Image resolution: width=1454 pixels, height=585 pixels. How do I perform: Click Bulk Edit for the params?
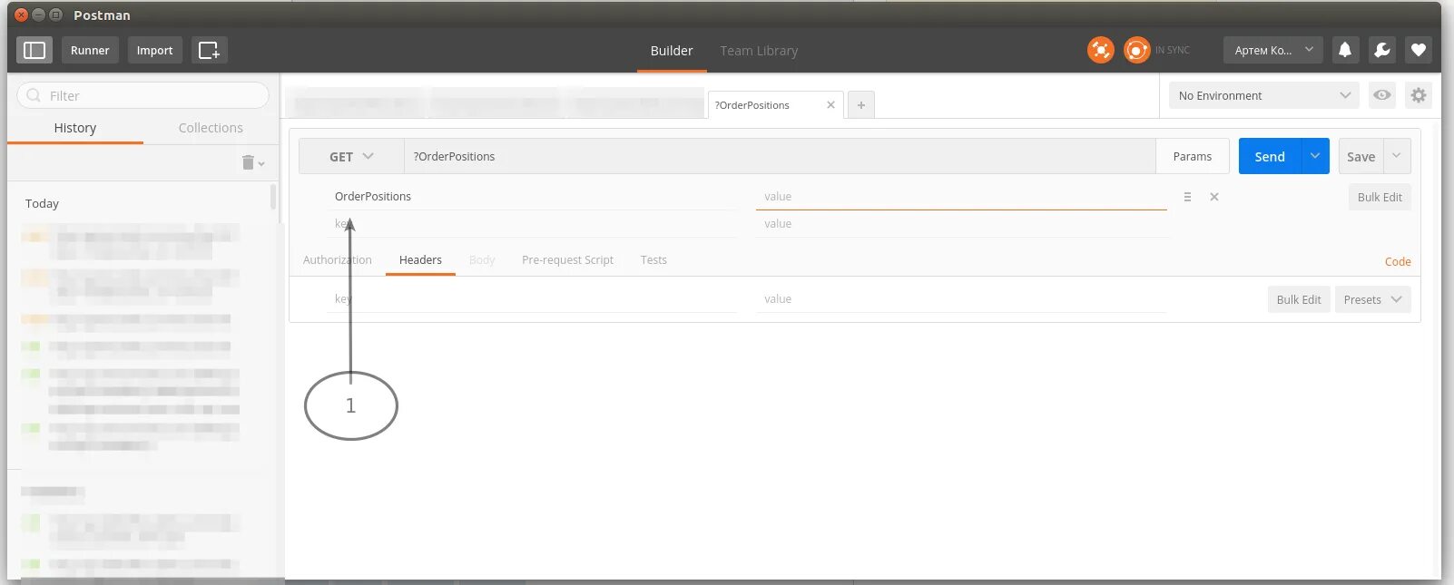[1380, 197]
